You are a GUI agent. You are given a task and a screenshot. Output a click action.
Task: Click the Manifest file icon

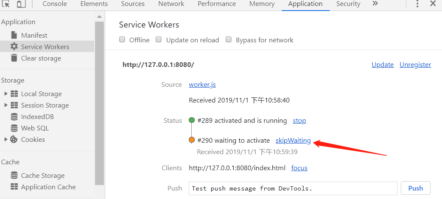pos(14,35)
